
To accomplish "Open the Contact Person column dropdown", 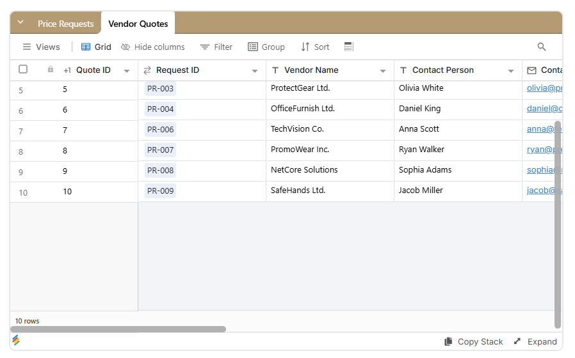I will 511,71.
